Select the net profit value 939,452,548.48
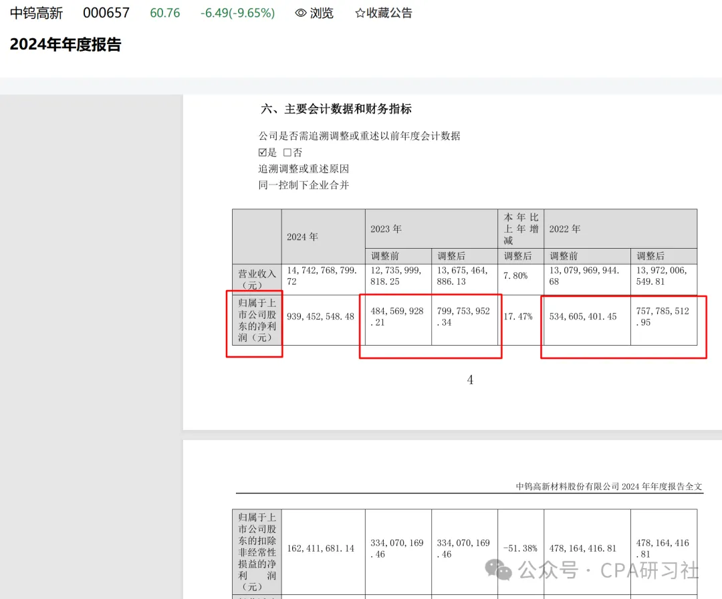The image size is (722, 599). tap(320, 317)
